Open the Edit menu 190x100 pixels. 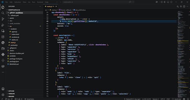(11, 2)
